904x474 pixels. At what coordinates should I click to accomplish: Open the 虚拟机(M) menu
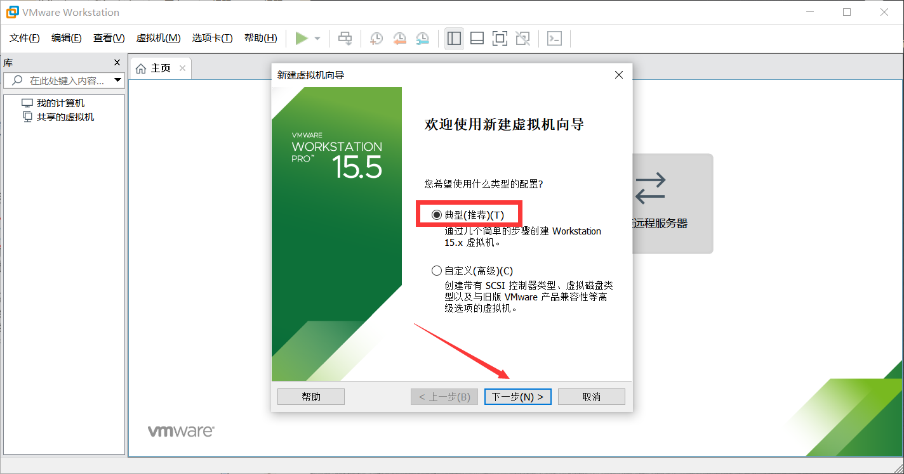158,38
